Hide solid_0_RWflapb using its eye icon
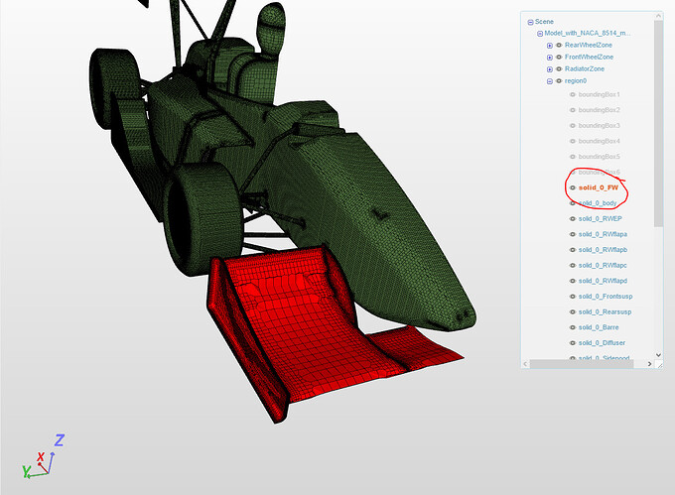Image resolution: width=675 pixels, height=495 pixels. (573, 250)
